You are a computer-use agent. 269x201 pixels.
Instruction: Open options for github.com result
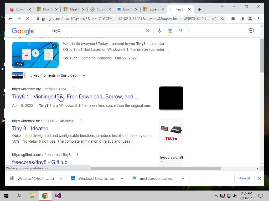[x=77, y=155]
